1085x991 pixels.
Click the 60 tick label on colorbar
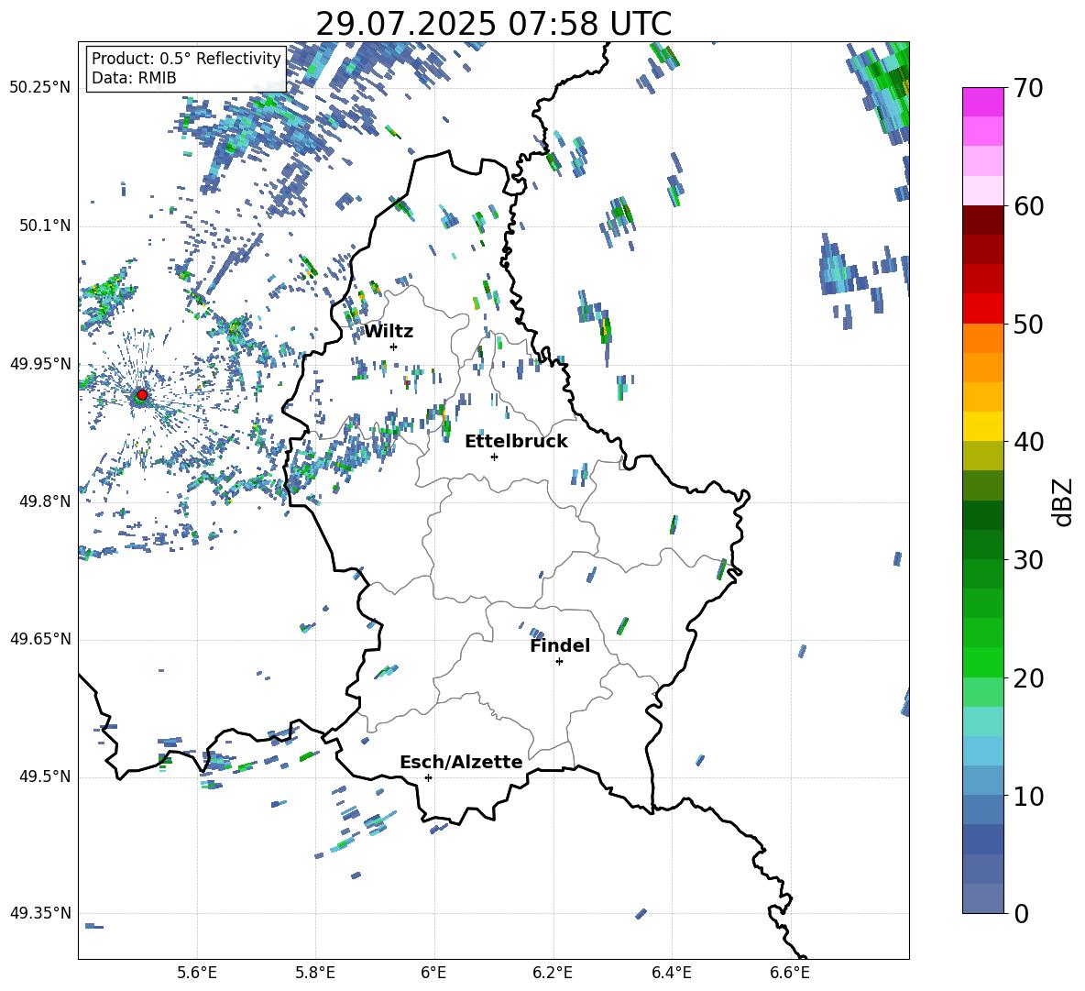point(1027,206)
